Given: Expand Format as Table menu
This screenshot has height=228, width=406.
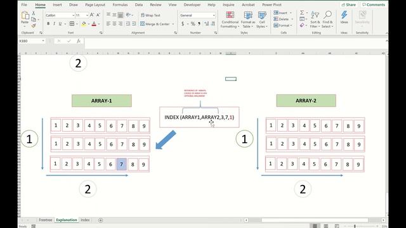Looking at the screenshot, I should coord(248,20).
